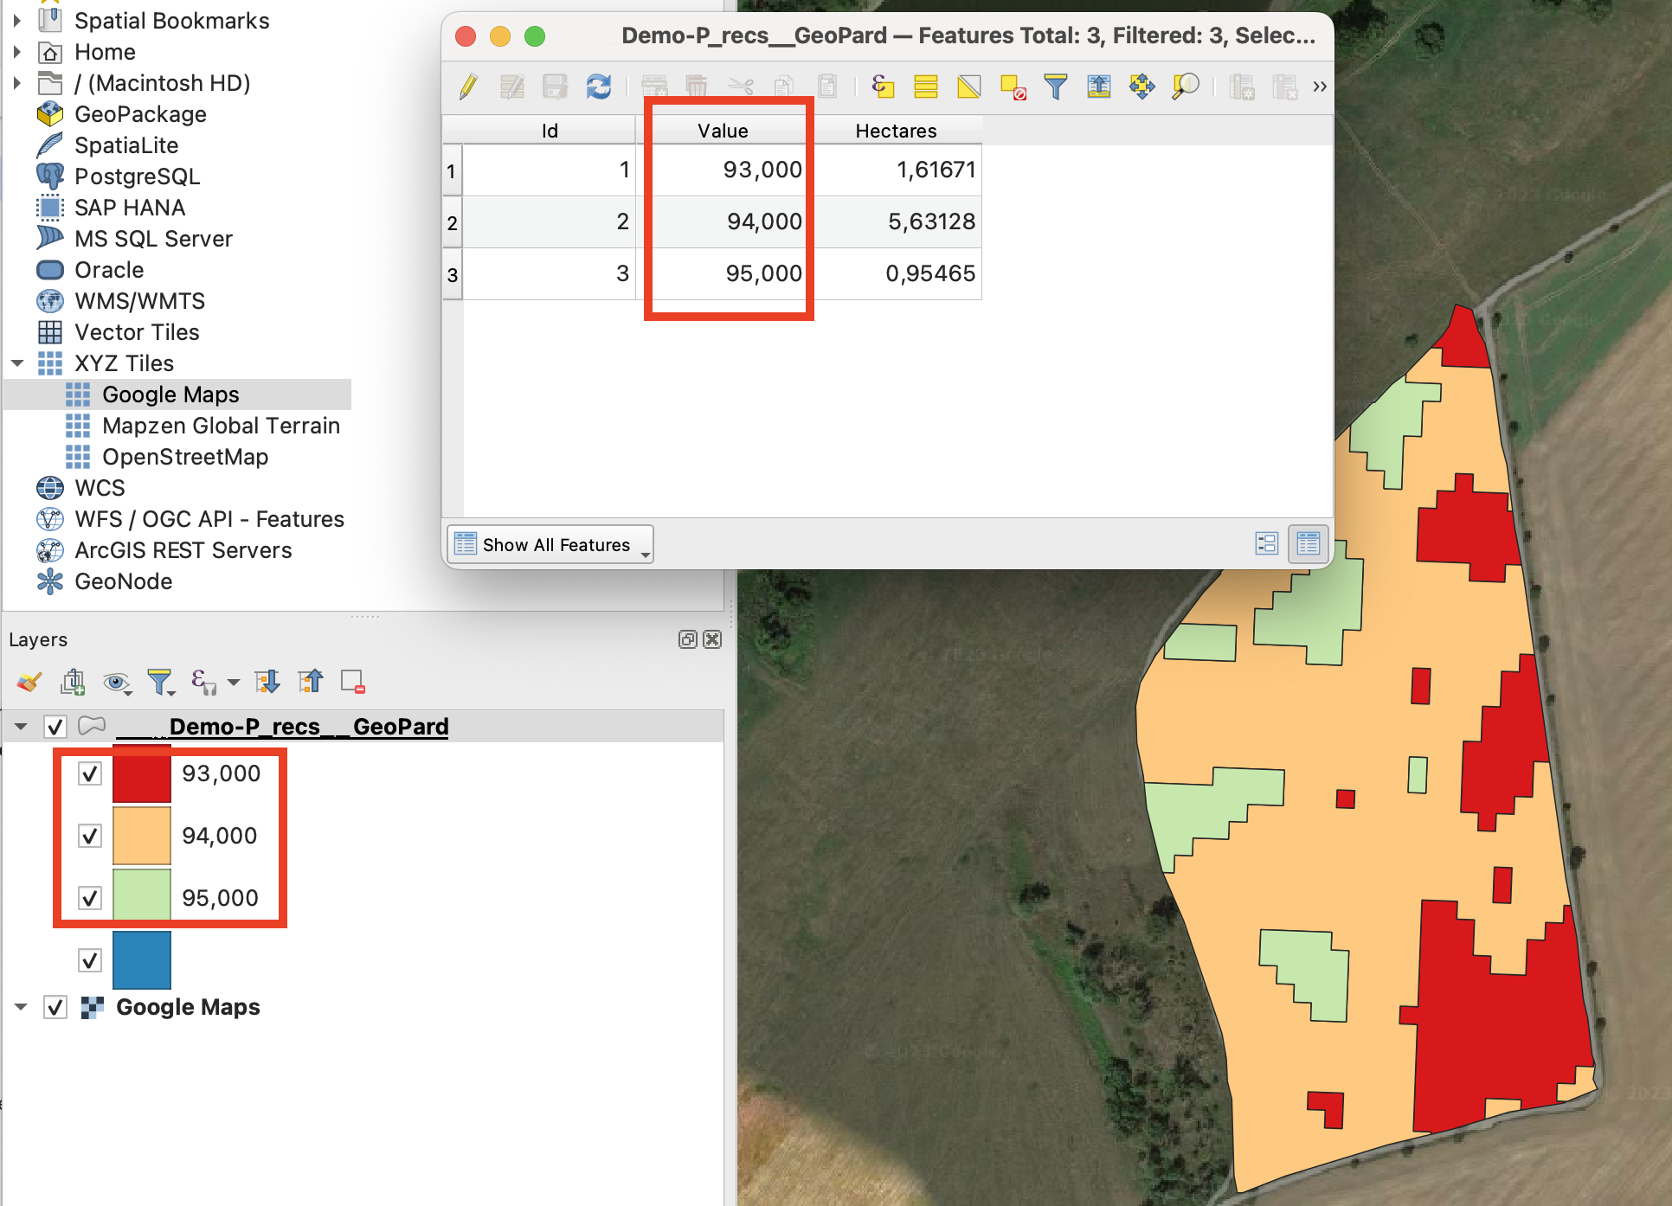Uncheck the 93,000 legend class
This screenshot has height=1206, width=1672.
[90, 773]
